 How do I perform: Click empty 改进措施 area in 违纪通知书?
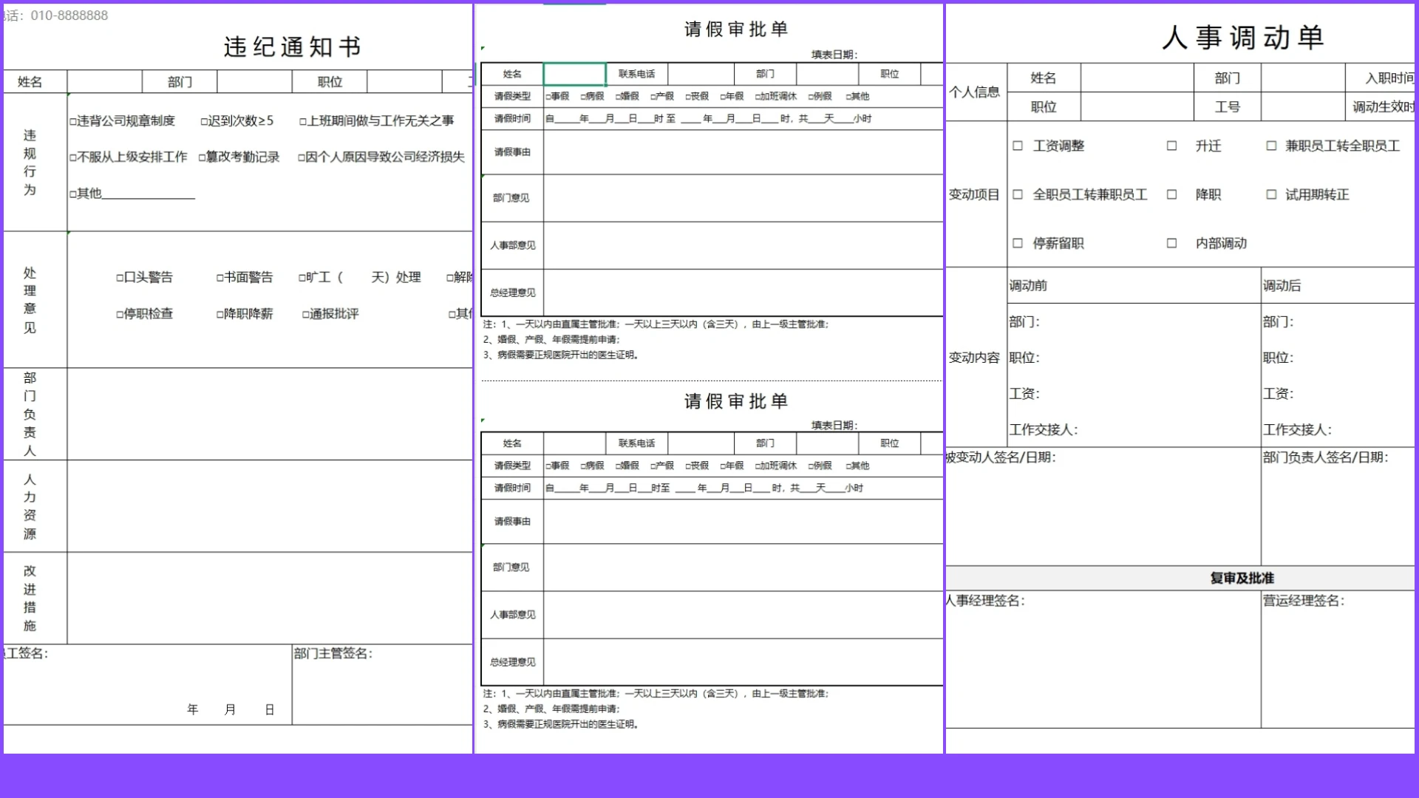click(270, 598)
